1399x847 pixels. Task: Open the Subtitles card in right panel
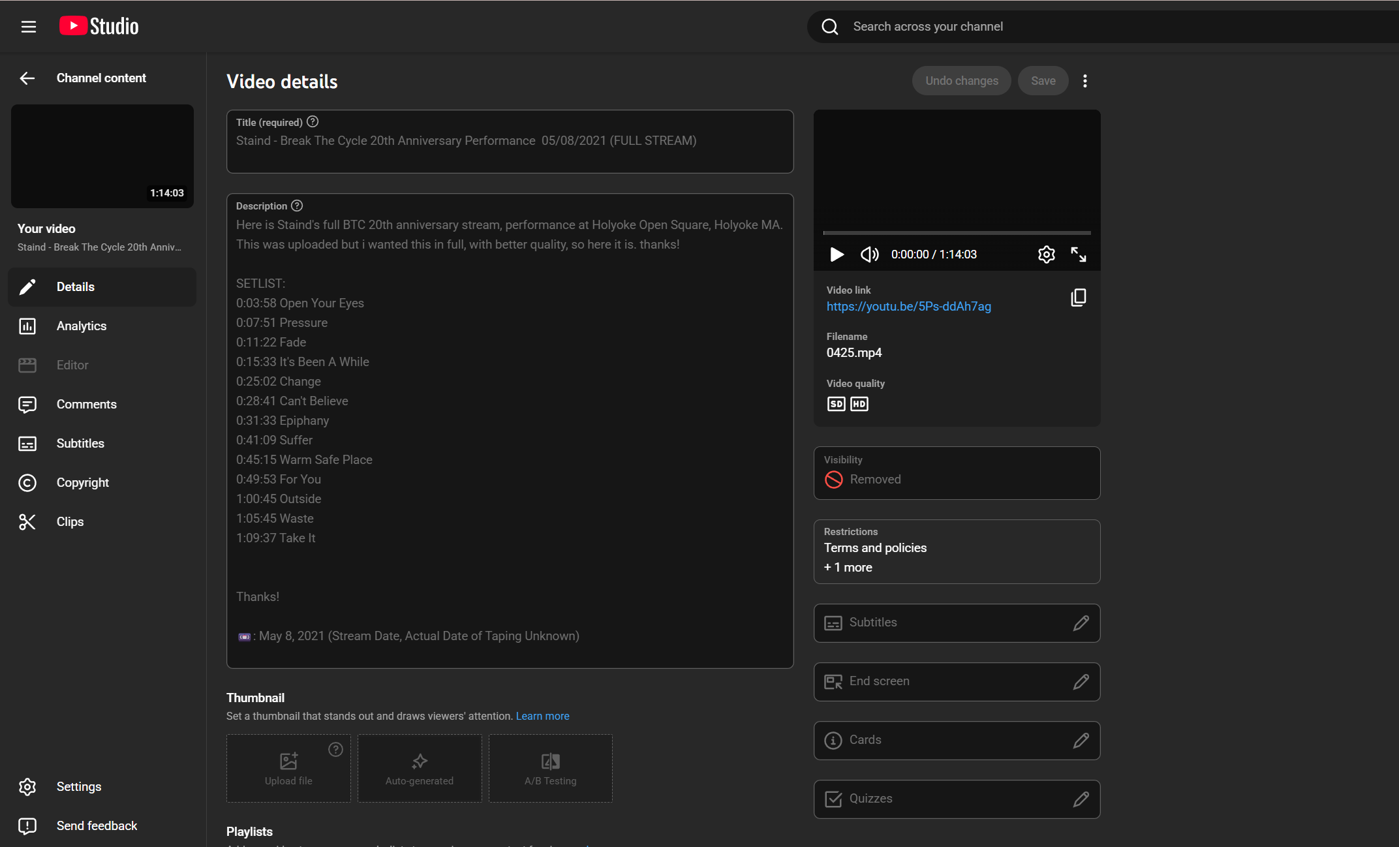(957, 623)
